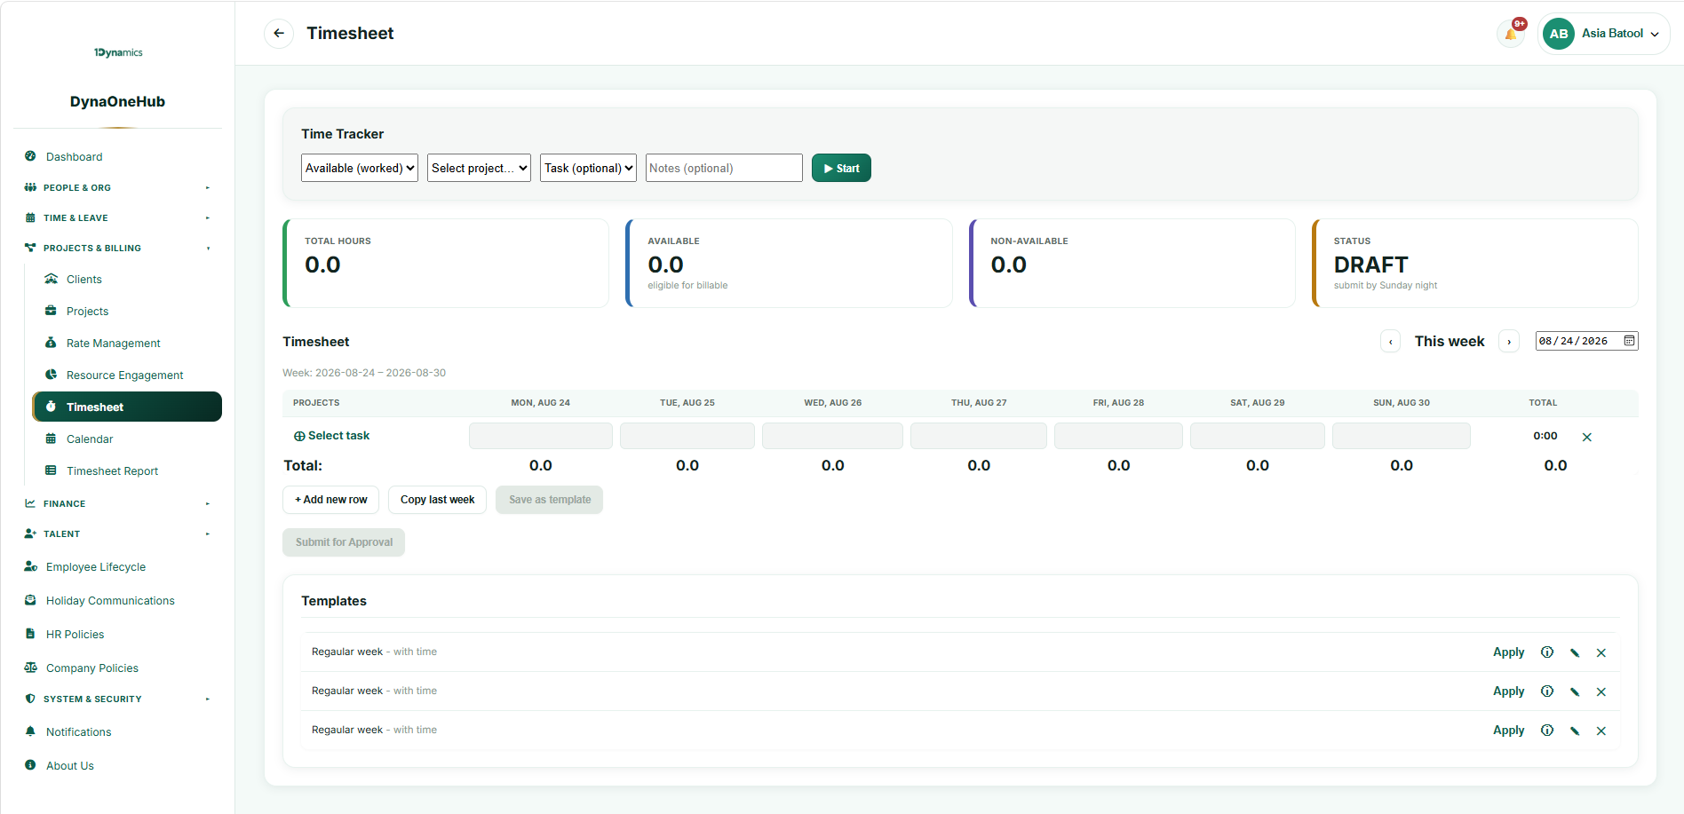Start the time tracker

[841, 168]
